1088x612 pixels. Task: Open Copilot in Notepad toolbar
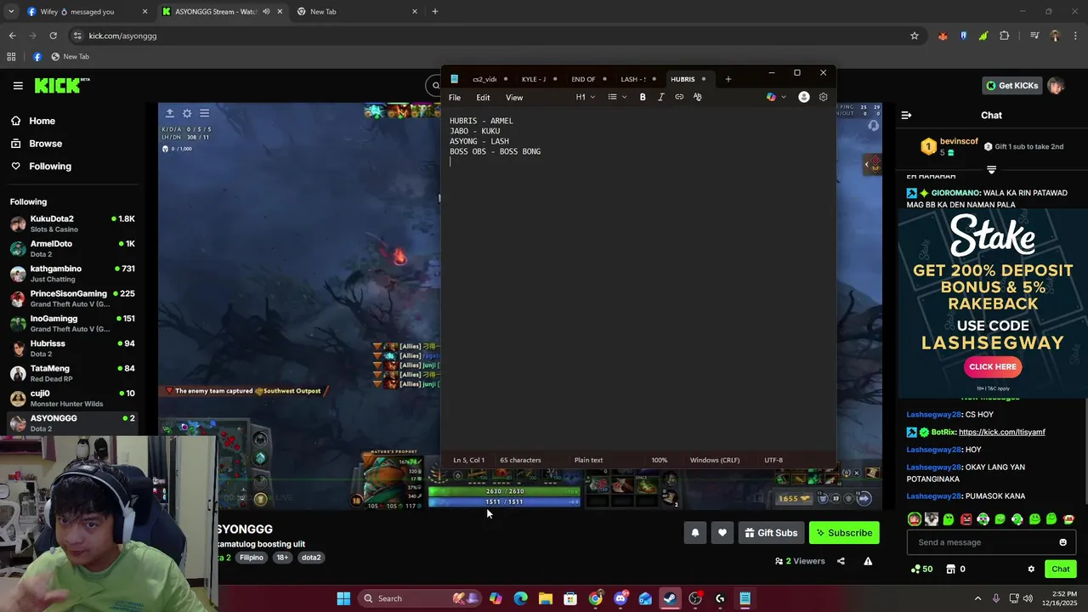(771, 97)
